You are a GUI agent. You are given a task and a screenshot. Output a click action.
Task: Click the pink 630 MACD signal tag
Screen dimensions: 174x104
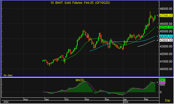pos(162,82)
